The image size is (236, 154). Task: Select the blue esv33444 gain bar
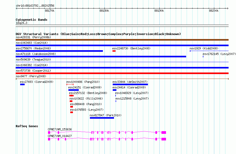click(x=130, y=84)
